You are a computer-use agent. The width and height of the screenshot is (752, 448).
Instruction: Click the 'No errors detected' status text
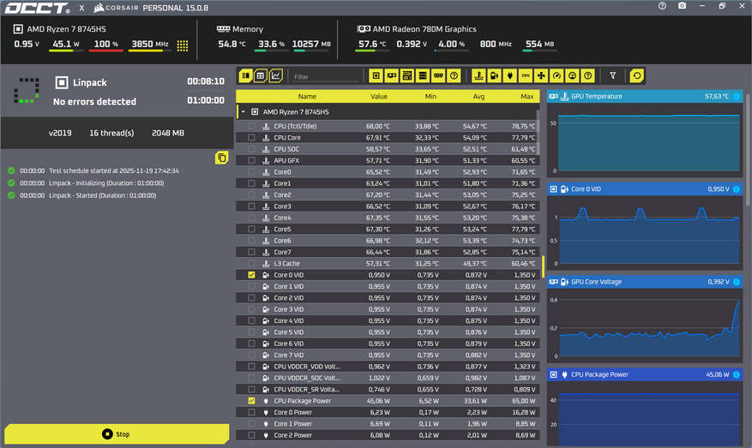point(94,102)
